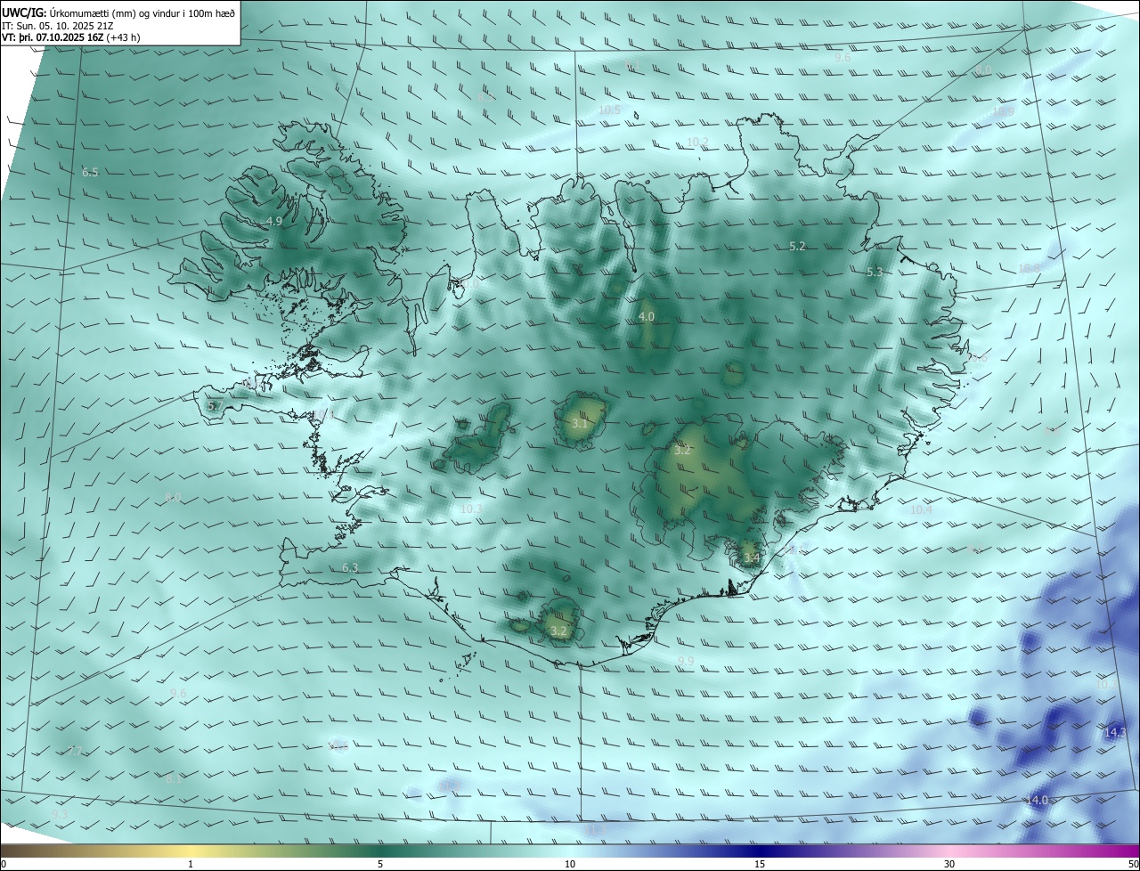Click the 15 tick on the color scale
The image size is (1140, 871).
(x=760, y=864)
